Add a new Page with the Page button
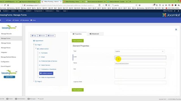This screenshot has width=181, height=101. (x=34, y=36)
